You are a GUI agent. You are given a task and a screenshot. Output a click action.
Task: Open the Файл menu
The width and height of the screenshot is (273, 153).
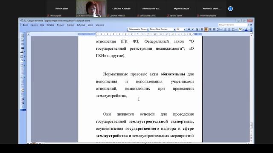click(x=25, y=25)
